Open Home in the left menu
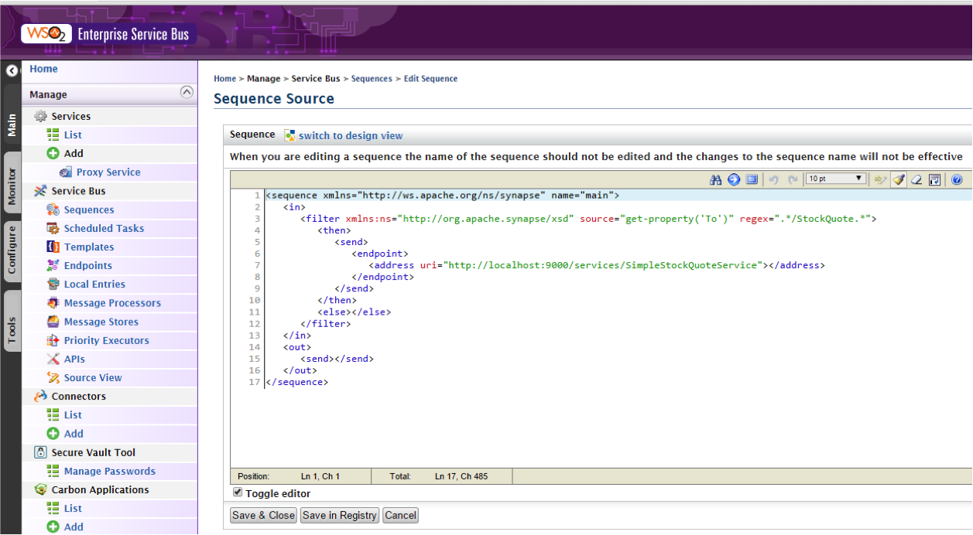Viewport: 973px width, 535px height. (43, 69)
